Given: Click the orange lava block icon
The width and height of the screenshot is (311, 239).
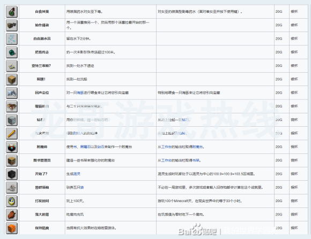Looking at the screenshot, I should pos(12,228).
